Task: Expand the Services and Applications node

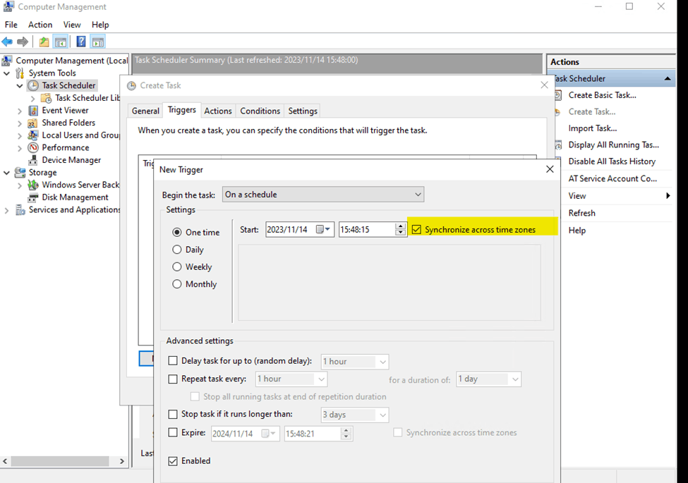Action: point(6,210)
